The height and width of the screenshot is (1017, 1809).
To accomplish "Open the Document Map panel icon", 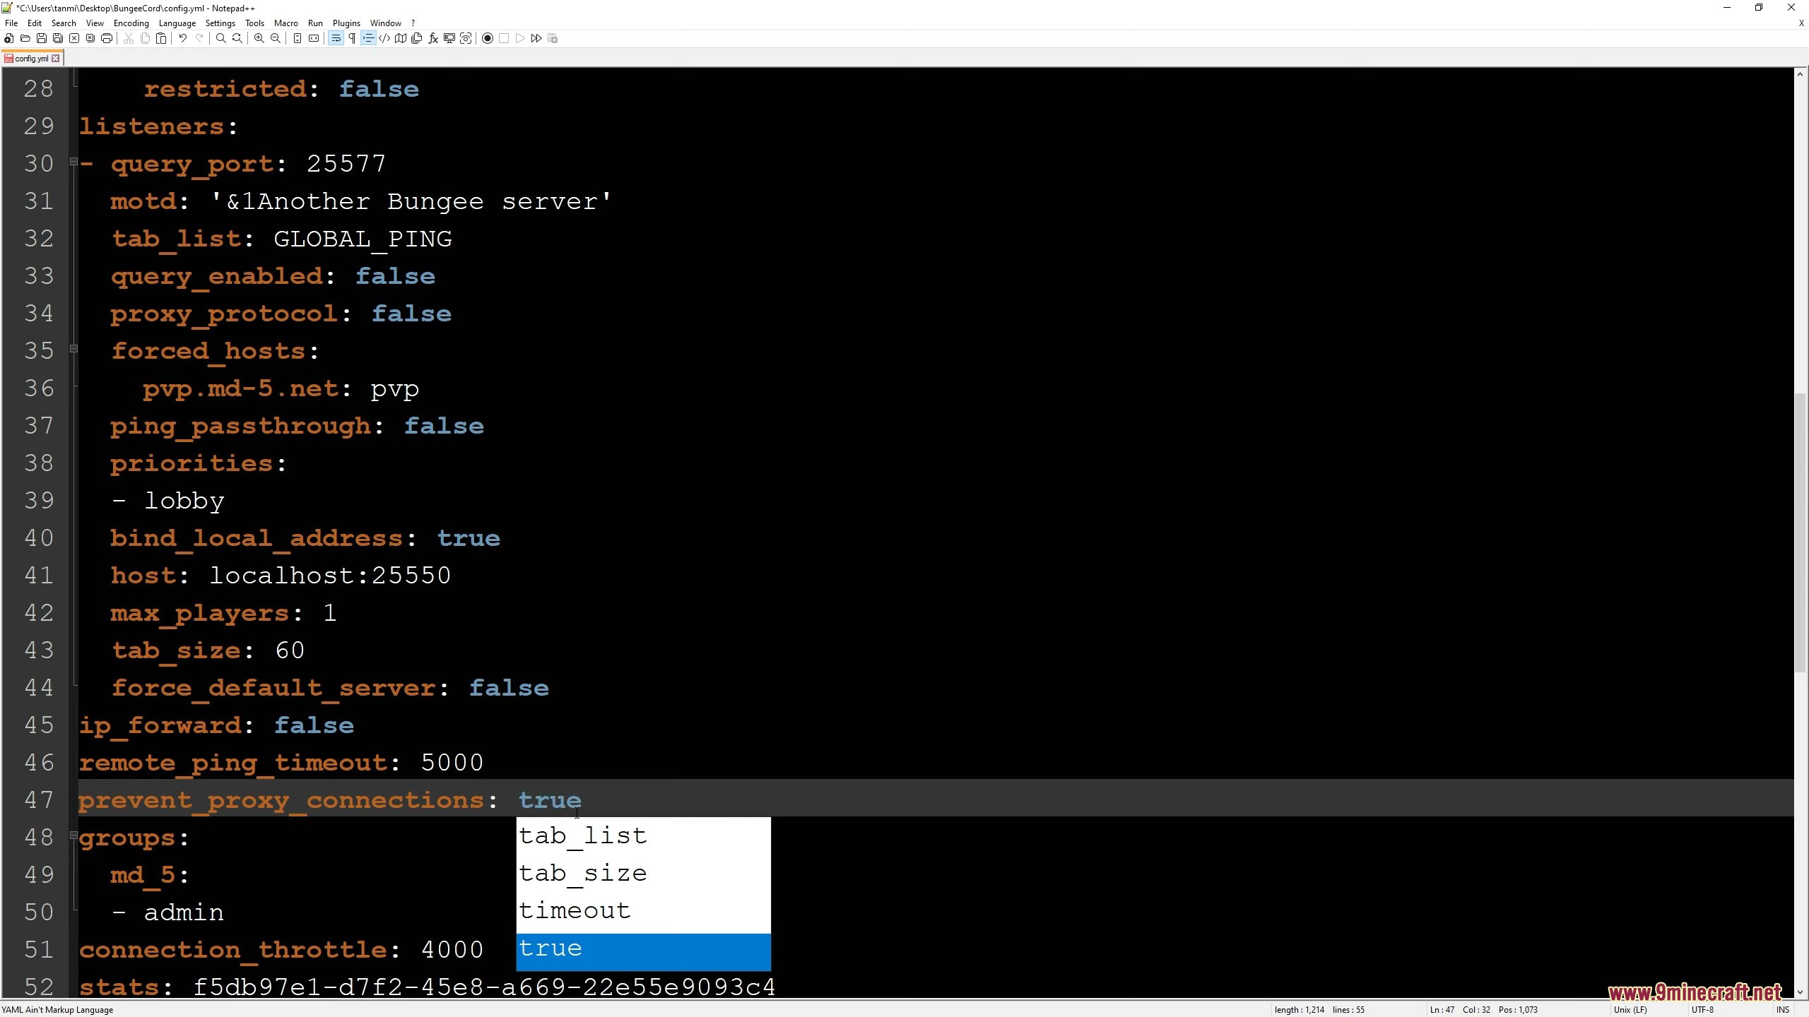I will pos(400,38).
